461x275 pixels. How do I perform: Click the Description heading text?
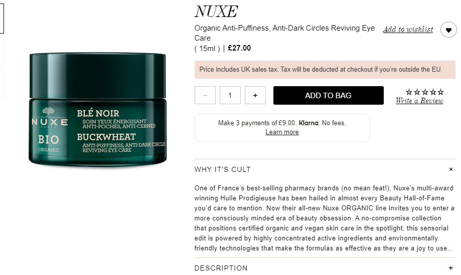221,268
